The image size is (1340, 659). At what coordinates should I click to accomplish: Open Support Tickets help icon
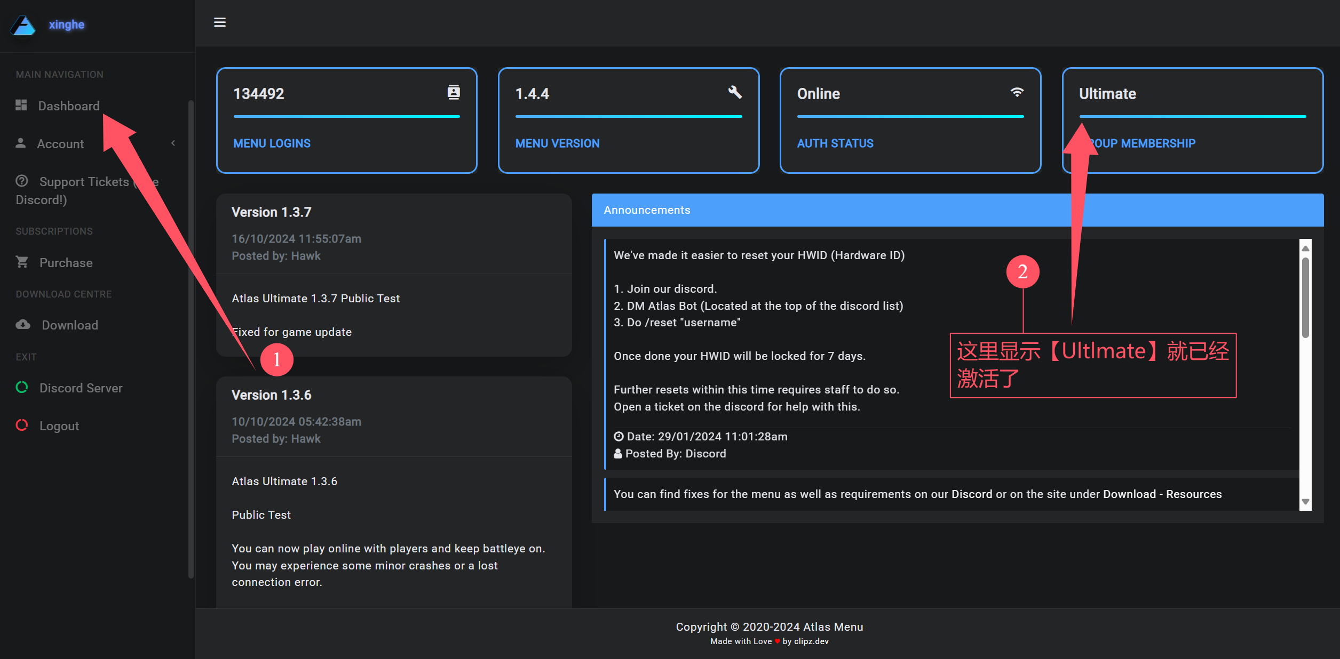click(x=22, y=181)
